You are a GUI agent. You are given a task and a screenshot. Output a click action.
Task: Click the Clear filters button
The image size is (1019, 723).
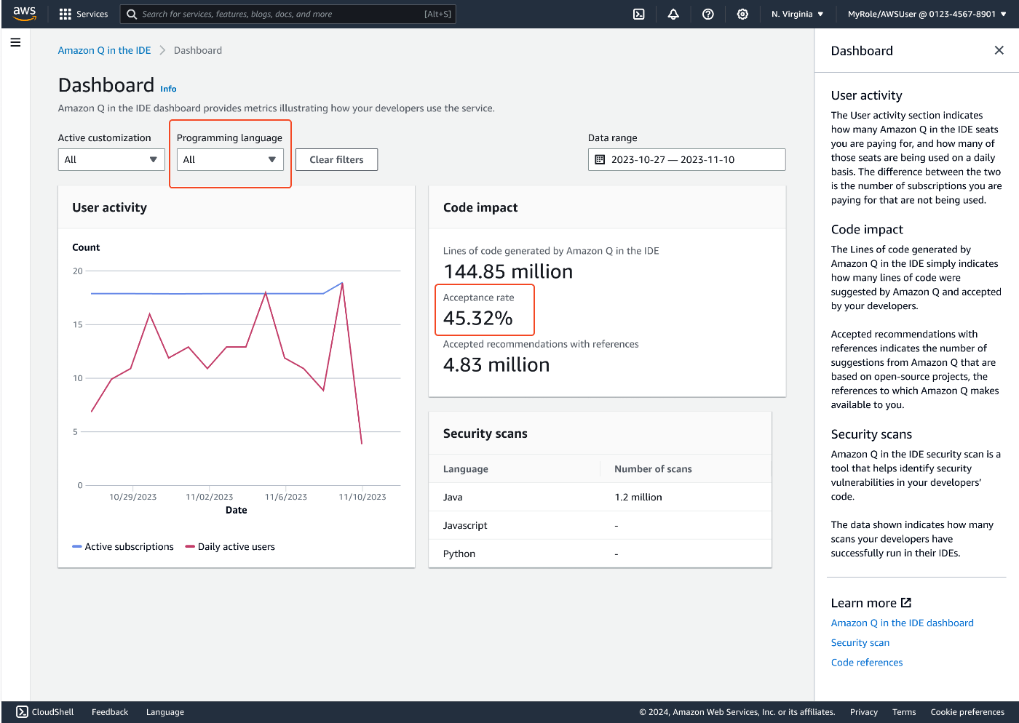coord(336,159)
